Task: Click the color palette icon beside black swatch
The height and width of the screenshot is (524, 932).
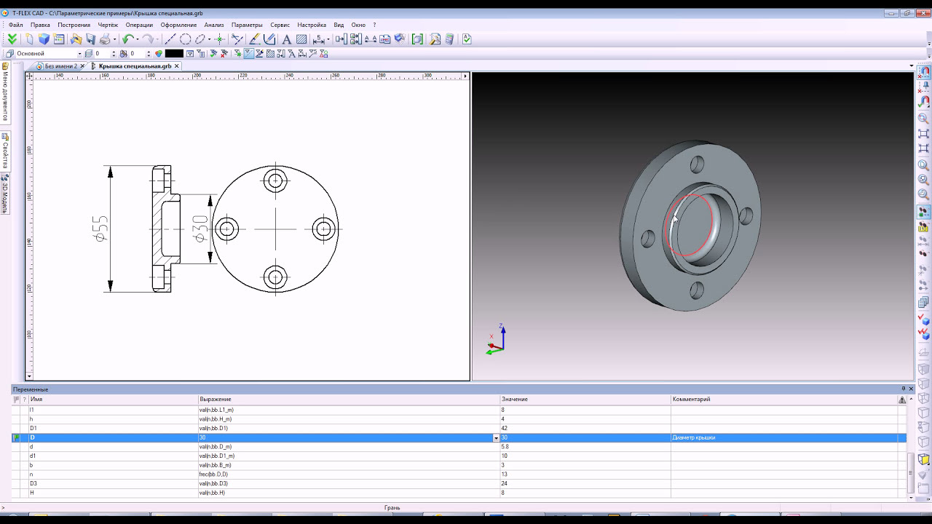Action: [159, 53]
